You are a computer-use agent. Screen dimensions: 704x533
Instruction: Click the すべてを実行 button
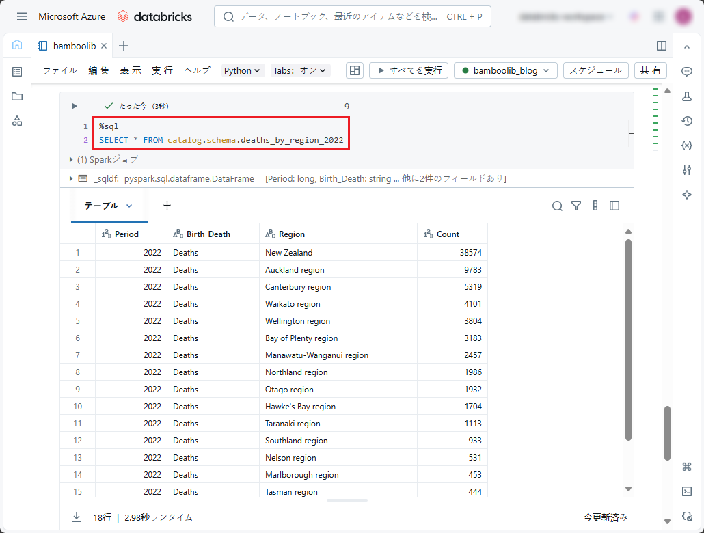coord(409,70)
